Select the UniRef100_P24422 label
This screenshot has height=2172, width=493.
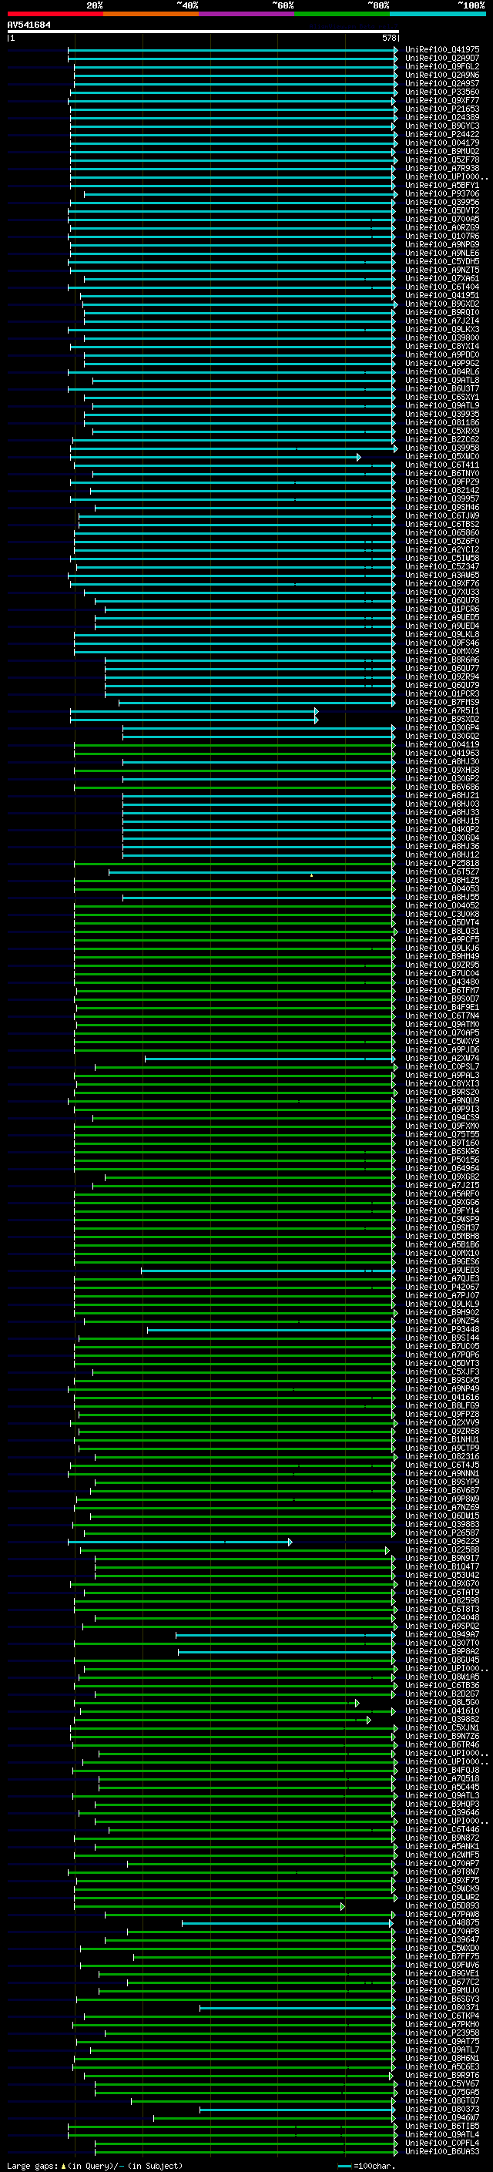pyautogui.click(x=442, y=134)
